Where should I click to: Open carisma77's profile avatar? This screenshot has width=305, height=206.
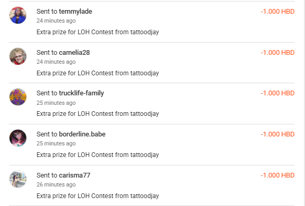18,179
